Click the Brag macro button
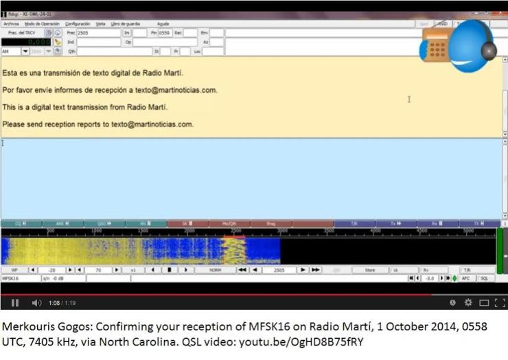Screen dimensions: 508x360 pos(271,223)
